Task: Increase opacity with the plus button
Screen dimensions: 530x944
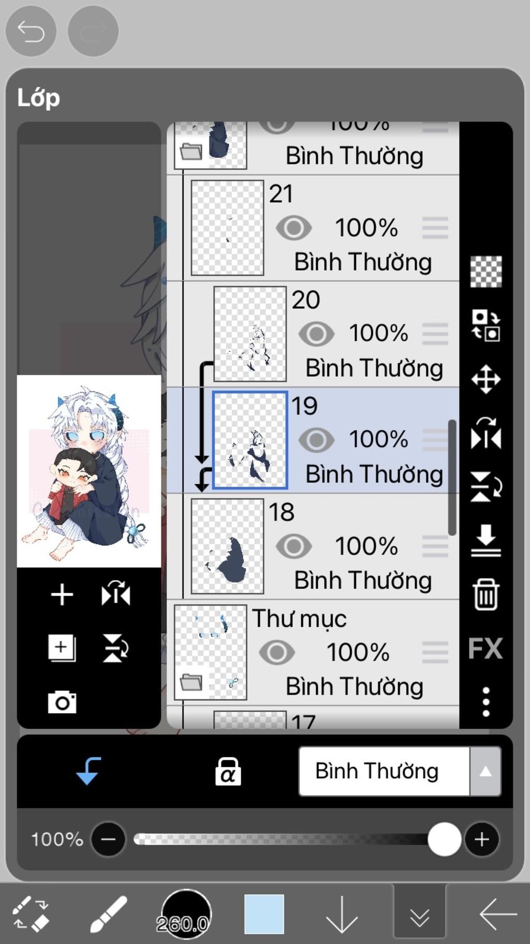Action: [x=482, y=839]
